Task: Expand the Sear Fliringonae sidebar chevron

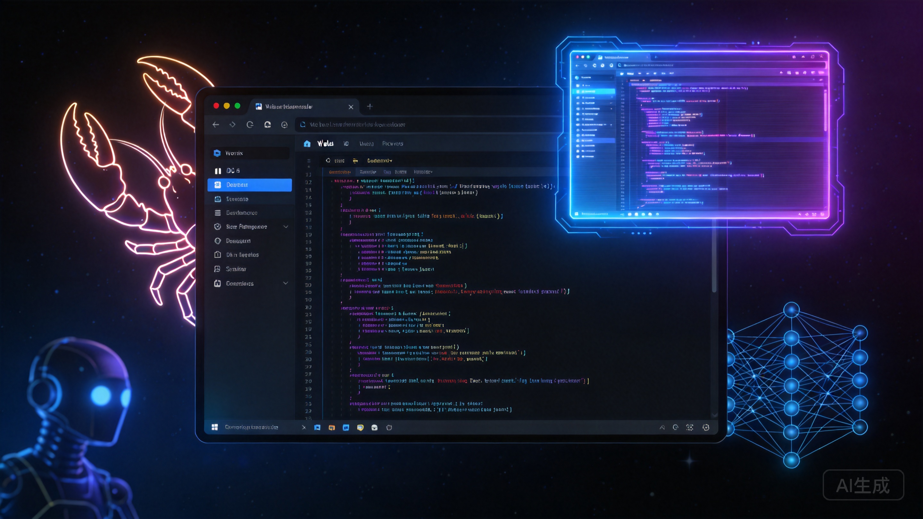Action: 286,227
